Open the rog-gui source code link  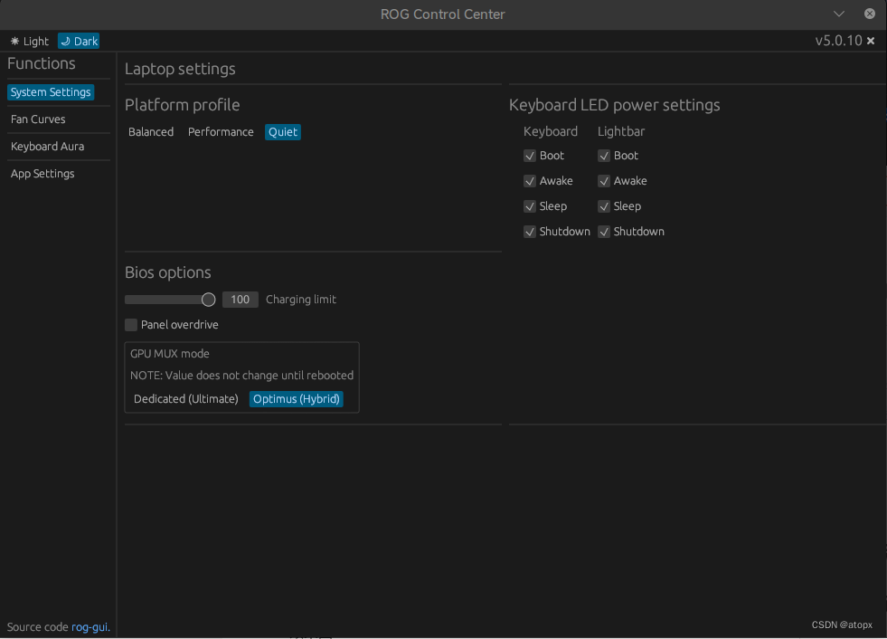(x=90, y=627)
